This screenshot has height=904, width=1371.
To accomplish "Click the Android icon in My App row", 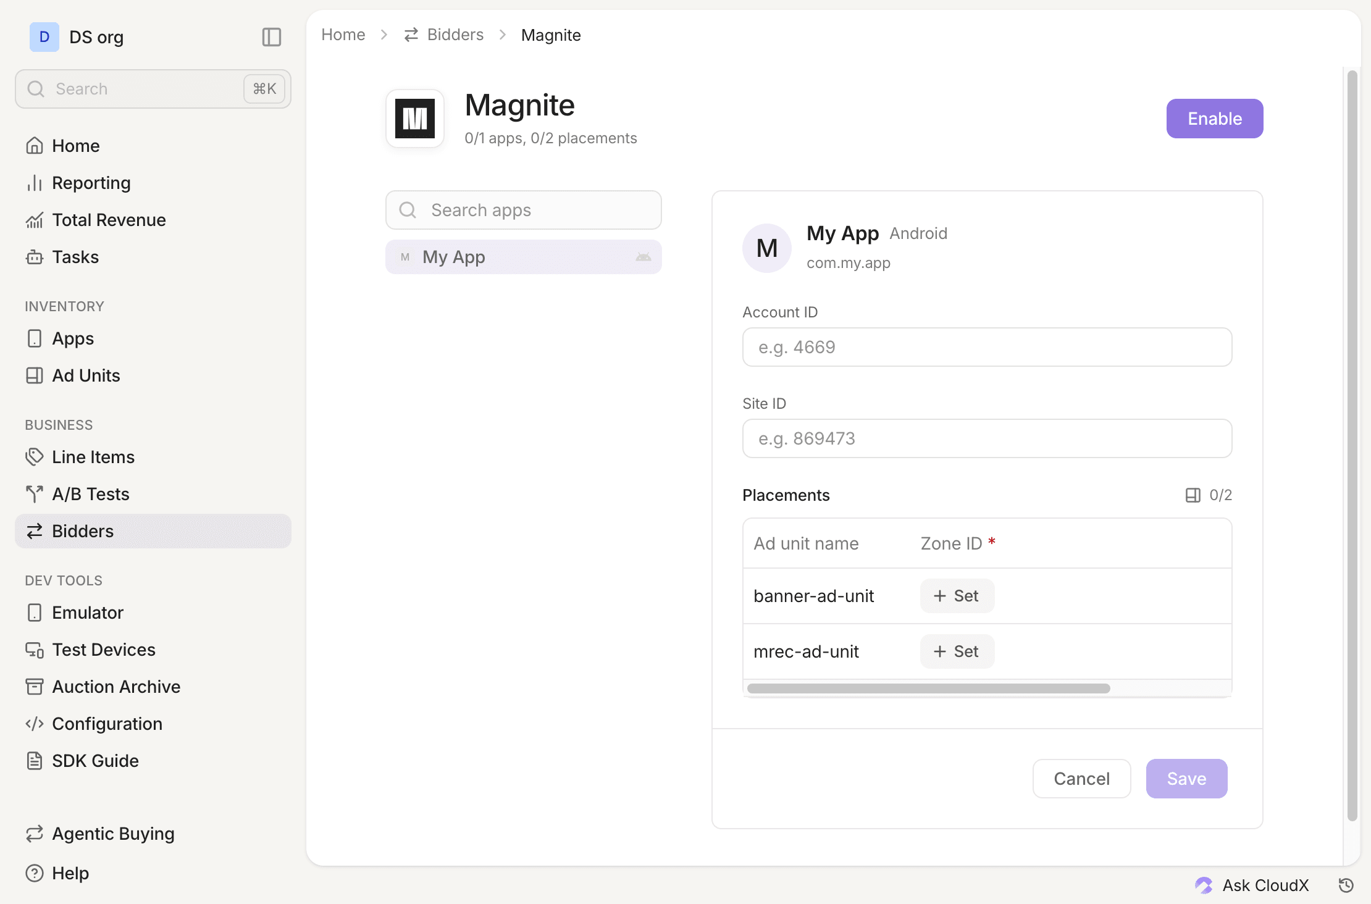I will (644, 257).
